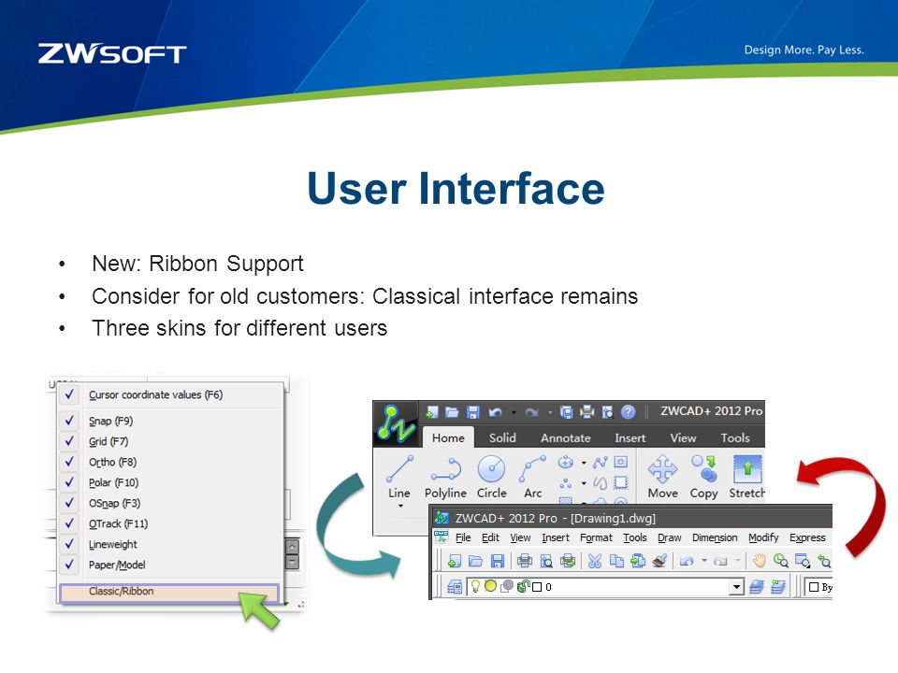Toggle Cursor coordinate values (F6) checkmark
This screenshot has width=898, height=673.
[70, 394]
